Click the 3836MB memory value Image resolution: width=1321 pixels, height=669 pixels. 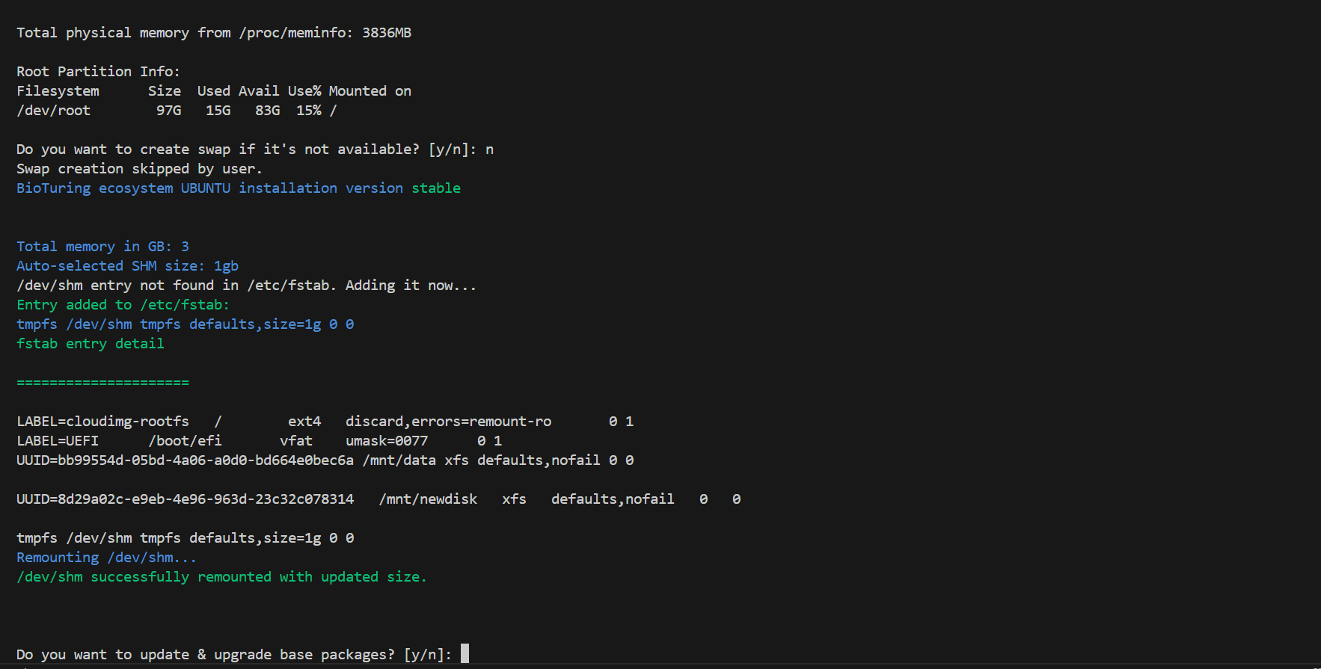[387, 33]
